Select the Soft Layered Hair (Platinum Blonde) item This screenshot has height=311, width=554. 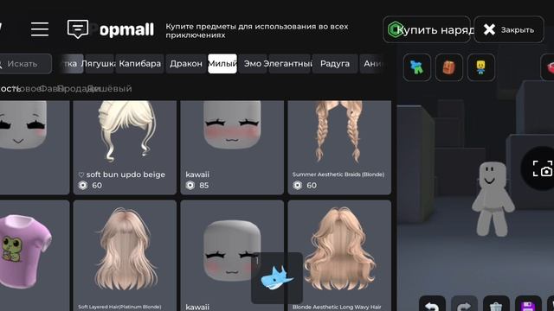pyautogui.click(x=125, y=256)
